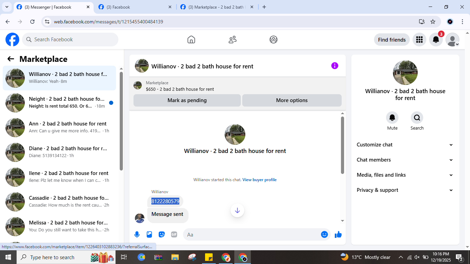Select the Willianov conversation in list
Screen dimensions: 470x264
point(59,78)
